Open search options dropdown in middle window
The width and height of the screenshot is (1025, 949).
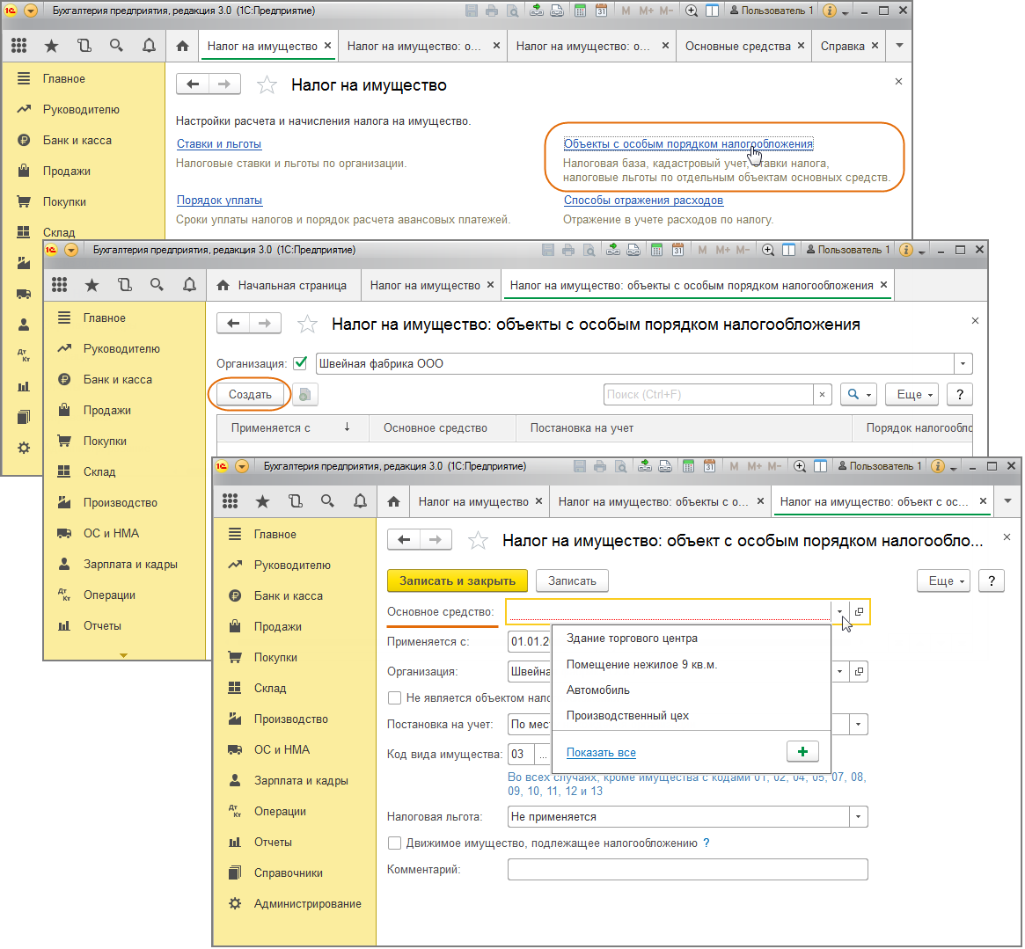pyautogui.click(x=859, y=395)
